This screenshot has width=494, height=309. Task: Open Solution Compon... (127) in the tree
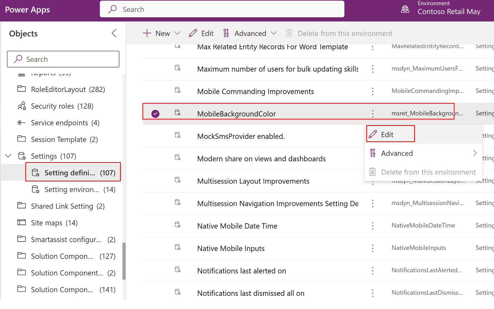click(x=66, y=256)
